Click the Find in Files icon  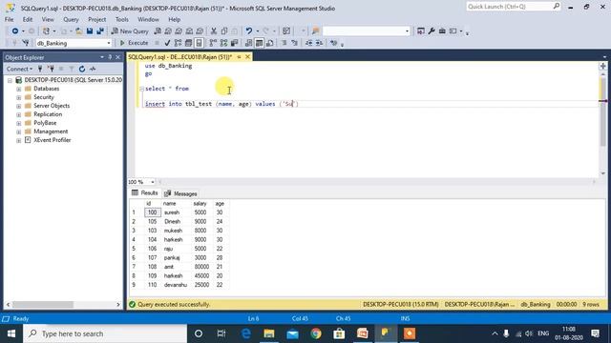(316, 31)
